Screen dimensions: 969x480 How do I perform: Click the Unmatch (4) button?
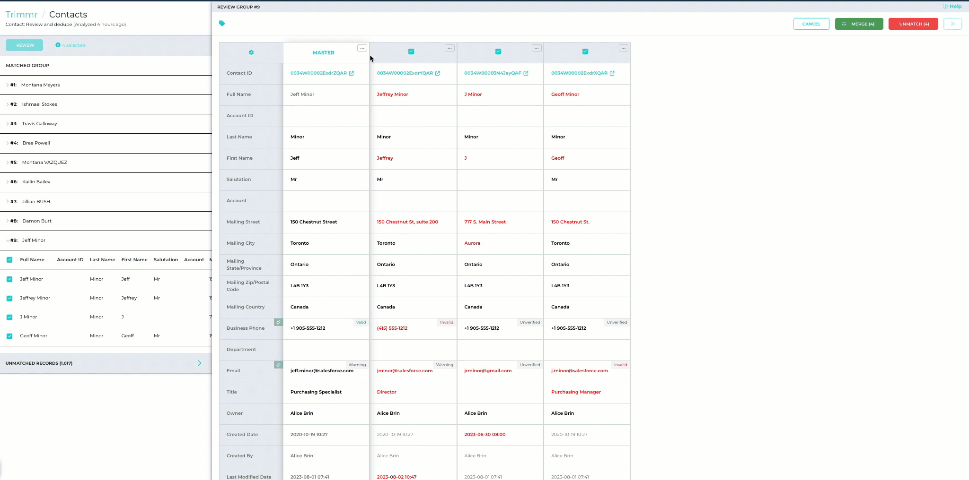pyautogui.click(x=913, y=24)
